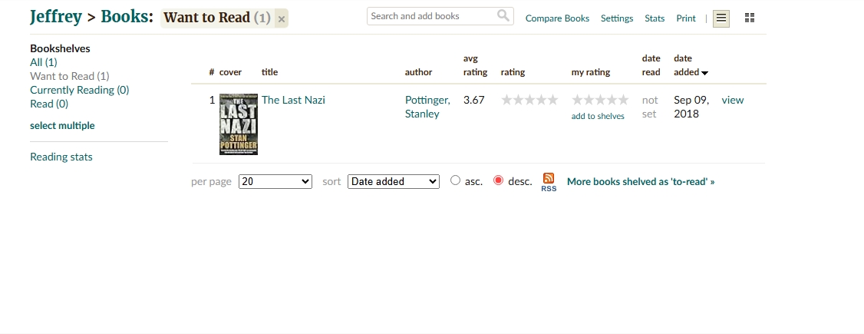Click the Search and add books field
The height and width of the screenshot is (334, 864).
click(x=433, y=16)
